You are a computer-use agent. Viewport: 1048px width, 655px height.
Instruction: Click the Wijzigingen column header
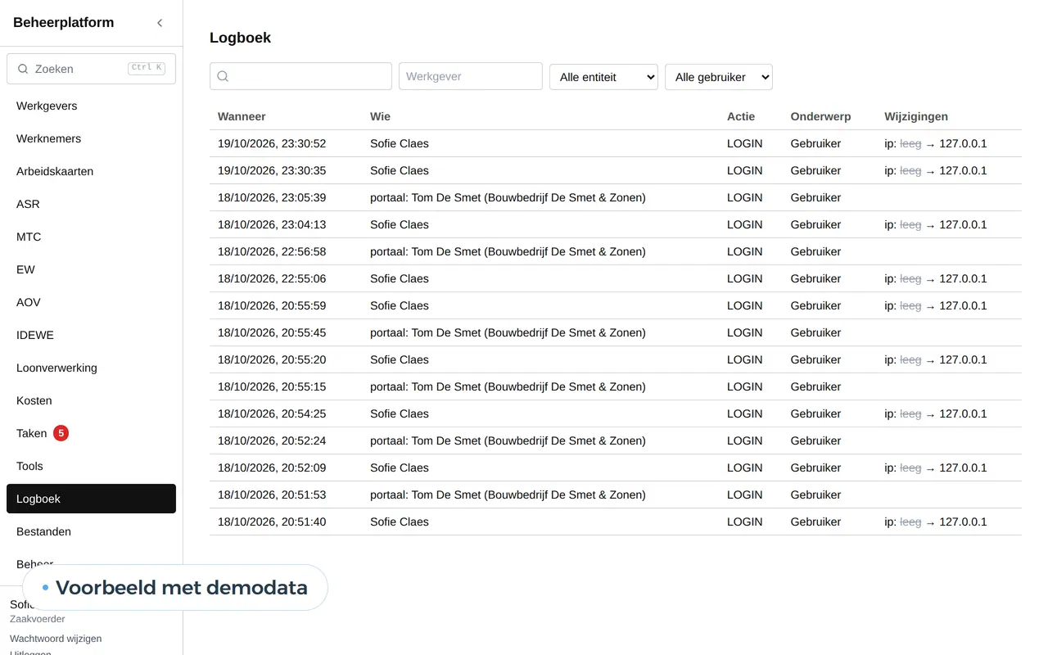[x=916, y=116]
